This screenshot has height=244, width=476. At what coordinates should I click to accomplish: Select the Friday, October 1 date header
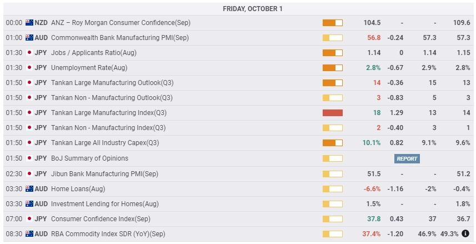(253, 9)
